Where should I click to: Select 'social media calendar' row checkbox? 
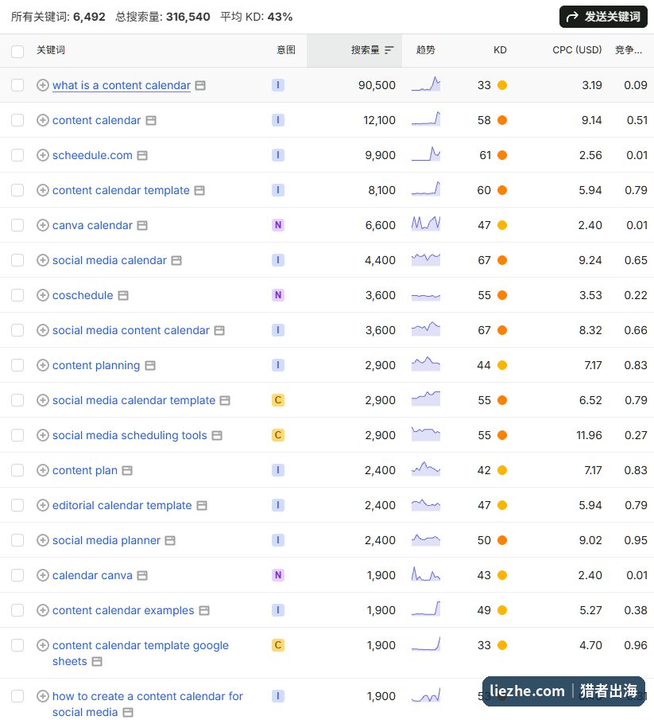click(x=17, y=260)
